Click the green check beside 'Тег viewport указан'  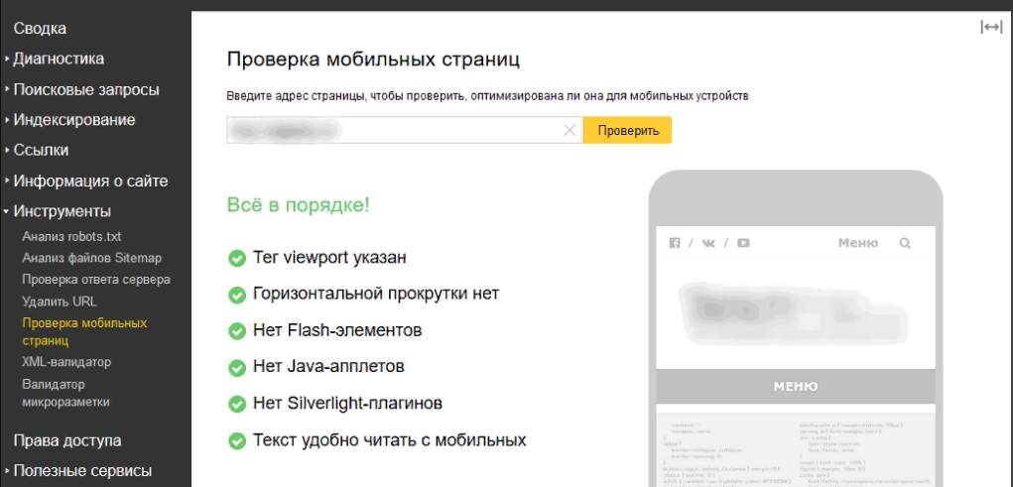tap(237, 258)
